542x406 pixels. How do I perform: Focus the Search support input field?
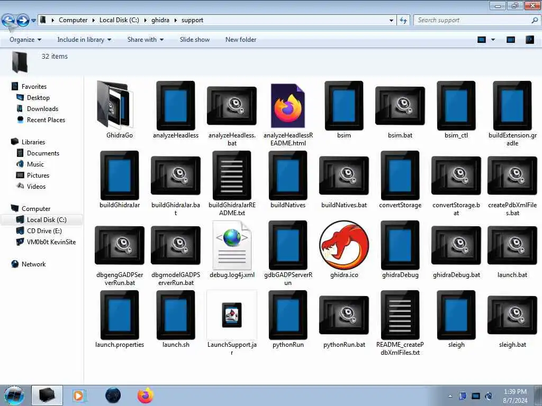coord(474,21)
